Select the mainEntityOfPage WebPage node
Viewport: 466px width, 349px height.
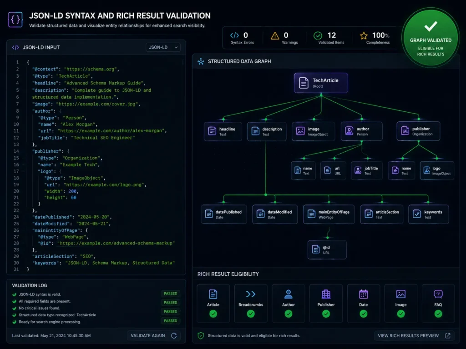329,214
